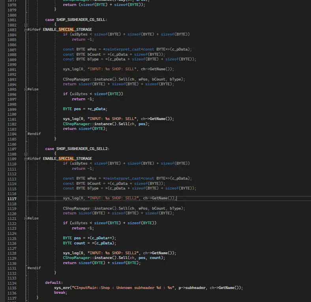Screen dimensions: 311x302
Task: Click "if (uiBytes < sizeof(BYTE))" on line 1096
Action: pos(93,94)
